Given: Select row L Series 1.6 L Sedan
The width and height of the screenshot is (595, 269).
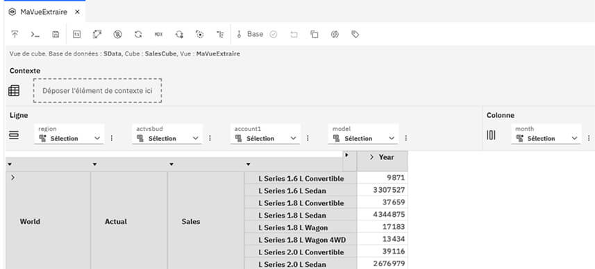Looking at the screenshot, I should pyautogui.click(x=301, y=191).
